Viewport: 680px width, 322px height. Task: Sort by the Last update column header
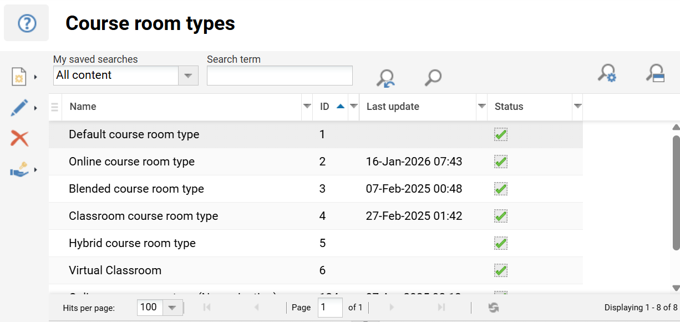393,107
